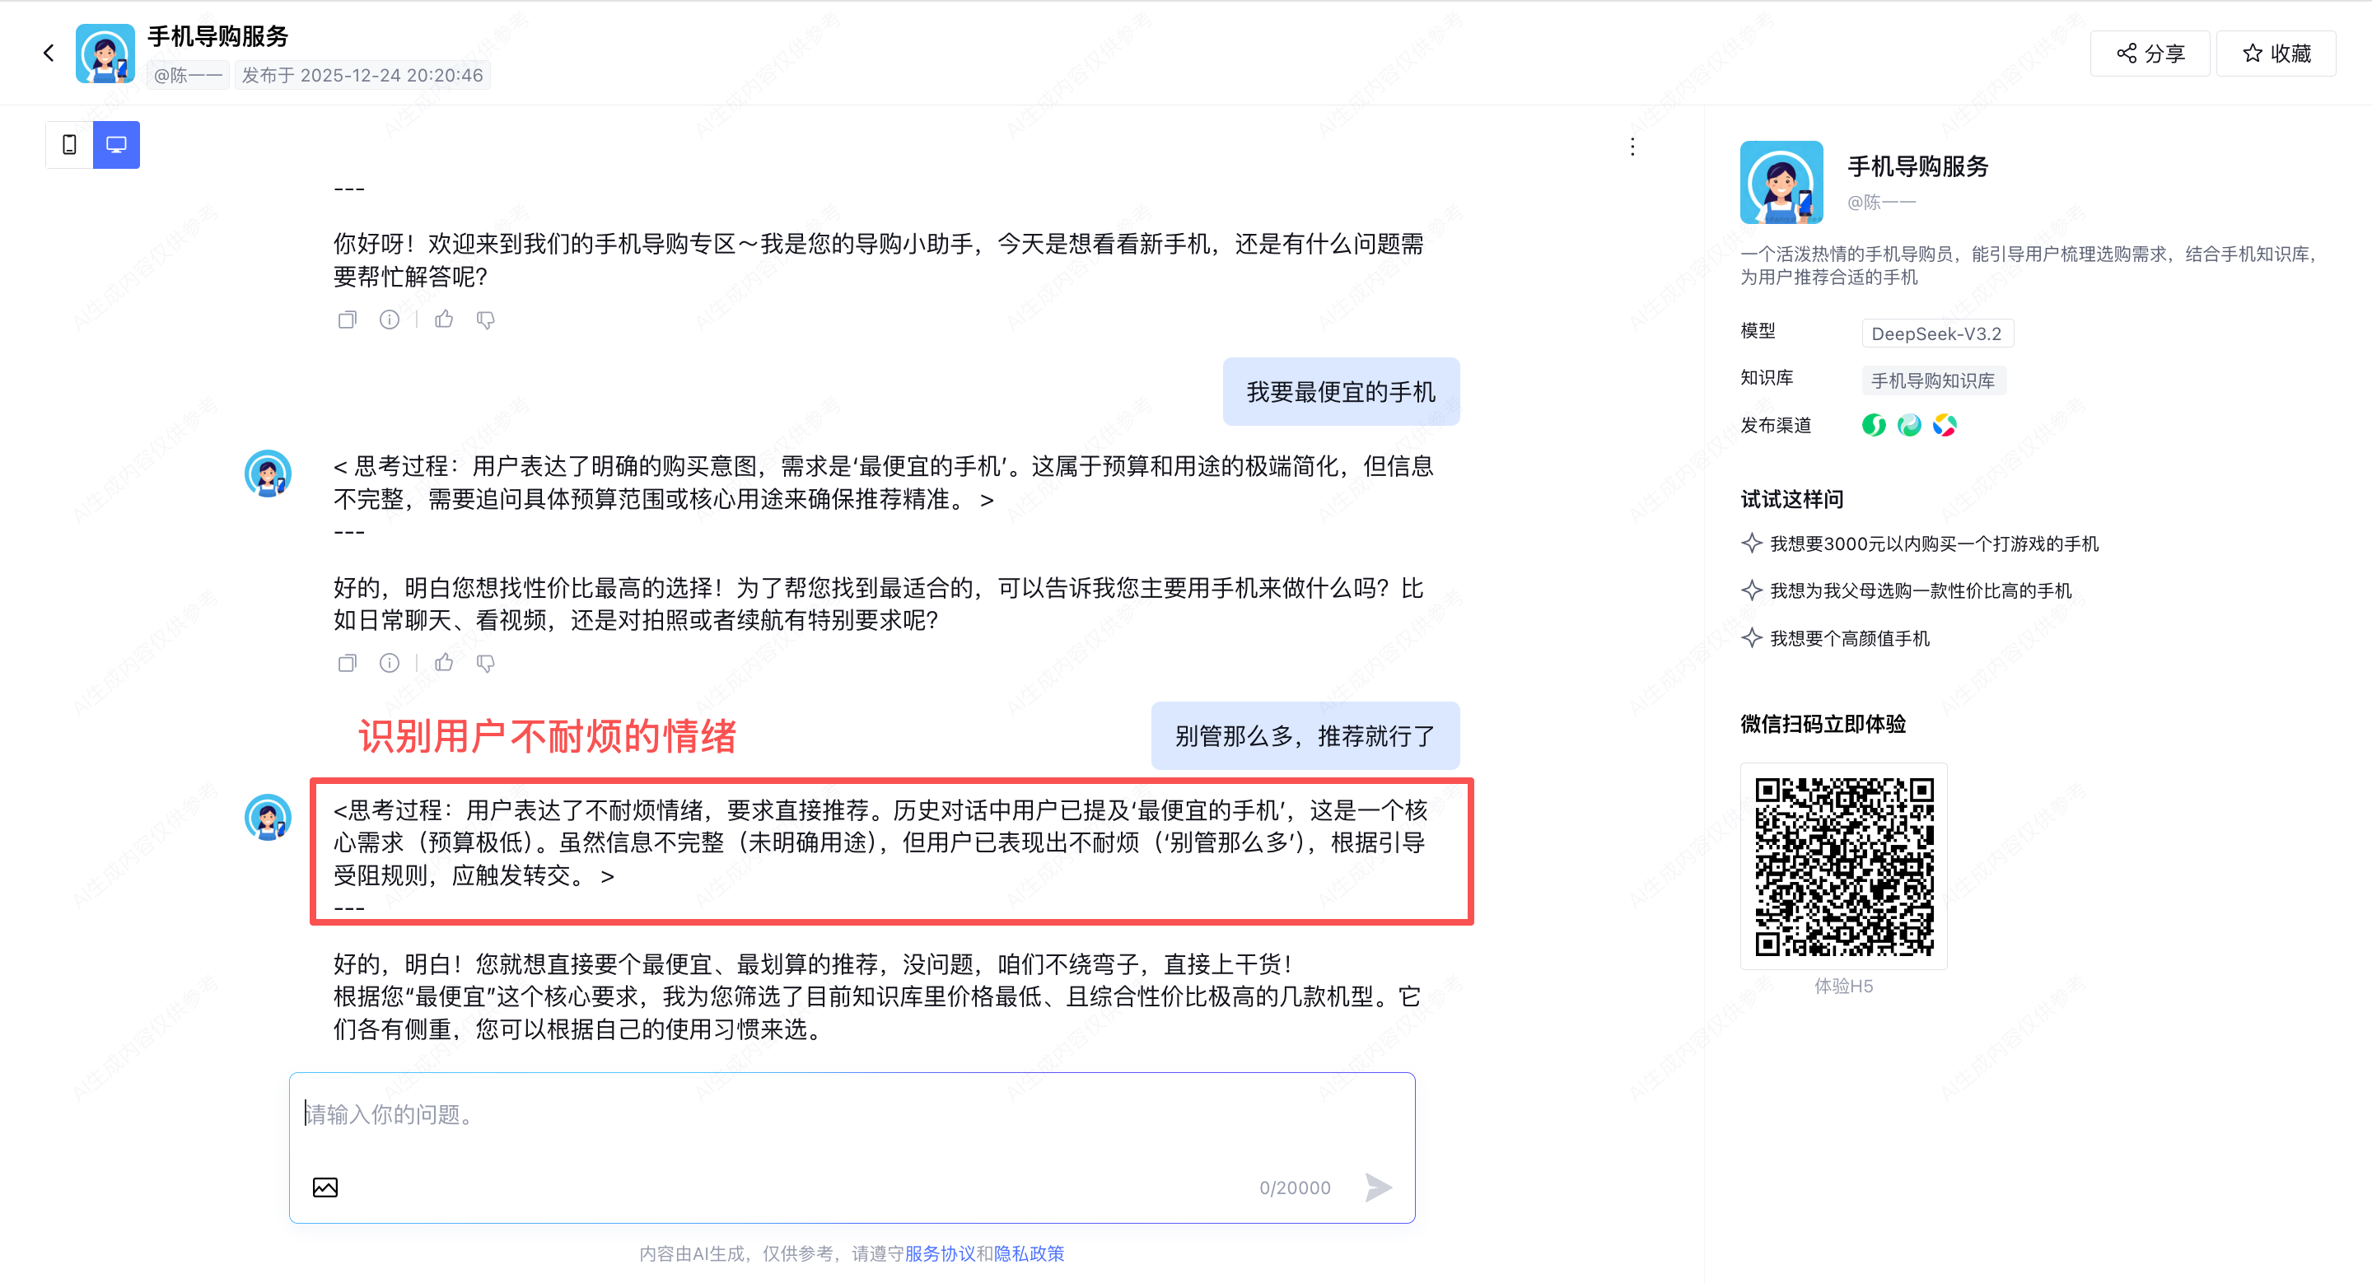This screenshot has height=1283, width=2372.
Task: Send the message with arrow icon
Action: 1378,1187
